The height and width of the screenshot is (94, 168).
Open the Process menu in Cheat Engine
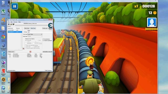(15, 22)
